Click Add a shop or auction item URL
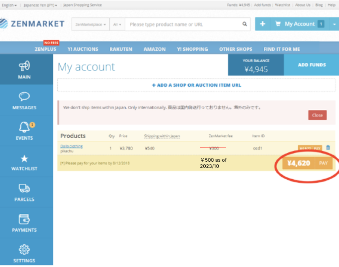This screenshot has height=267, width=339. click(196, 85)
